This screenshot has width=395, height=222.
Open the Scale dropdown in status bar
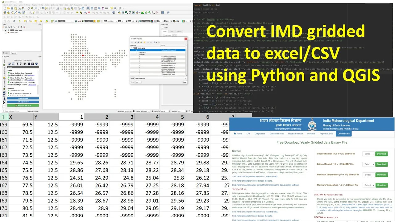point(145,111)
